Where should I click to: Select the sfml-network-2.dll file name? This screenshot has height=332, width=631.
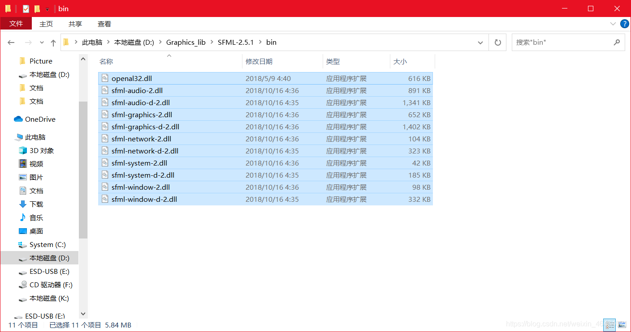pyautogui.click(x=141, y=139)
